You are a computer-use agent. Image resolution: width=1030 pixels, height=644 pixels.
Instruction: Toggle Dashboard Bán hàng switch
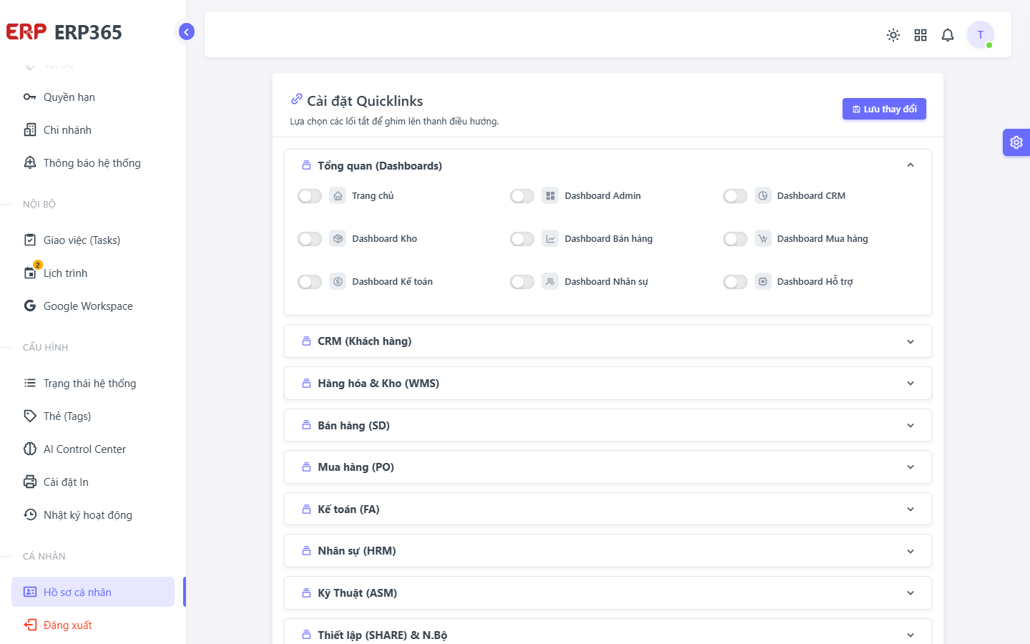tap(522, 239)
